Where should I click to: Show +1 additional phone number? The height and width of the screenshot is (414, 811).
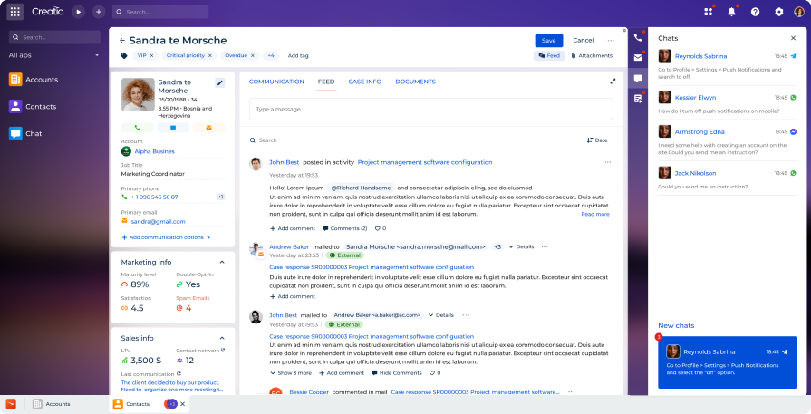[220, 197]
